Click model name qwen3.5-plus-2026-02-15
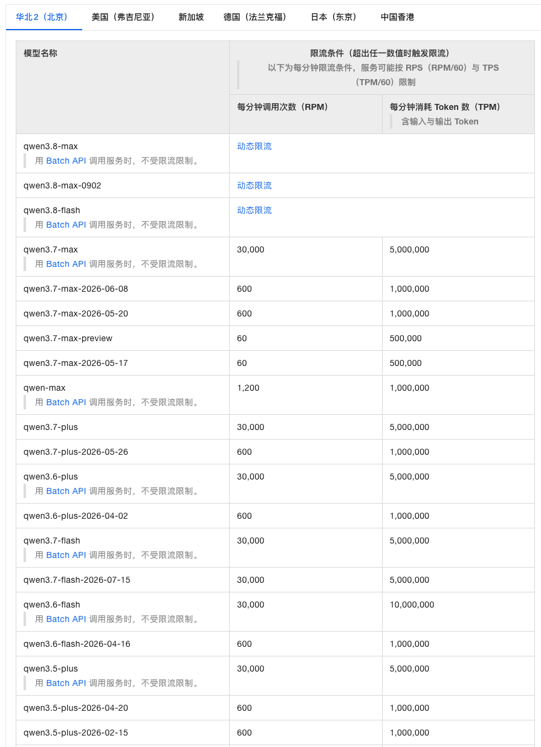The image size is (541, 747). point(76,733)
